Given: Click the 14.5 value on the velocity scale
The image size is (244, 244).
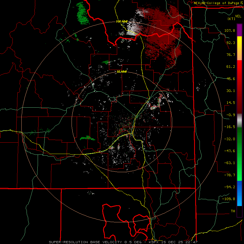Looking at the screenshot, I should pos(231,103).
